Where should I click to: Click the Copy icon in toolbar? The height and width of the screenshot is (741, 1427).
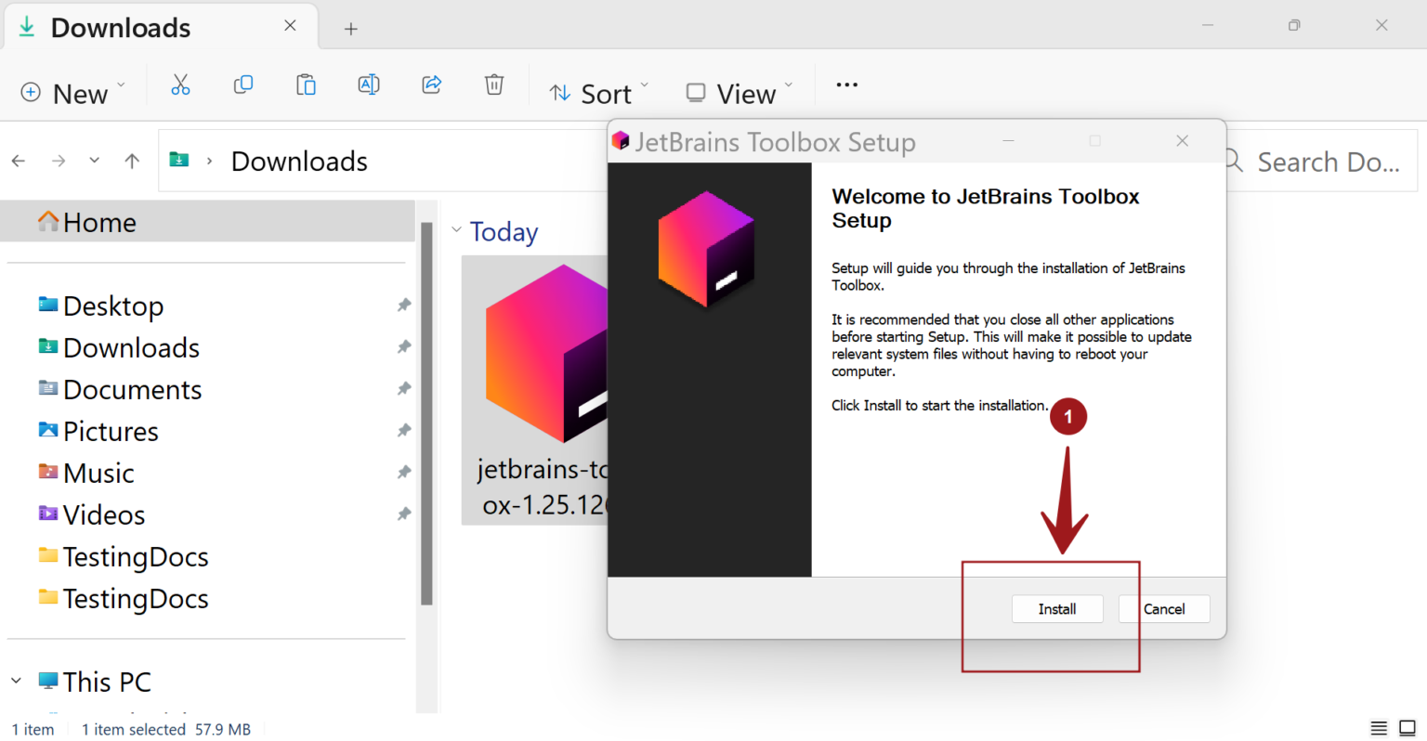tap(243, 85)
